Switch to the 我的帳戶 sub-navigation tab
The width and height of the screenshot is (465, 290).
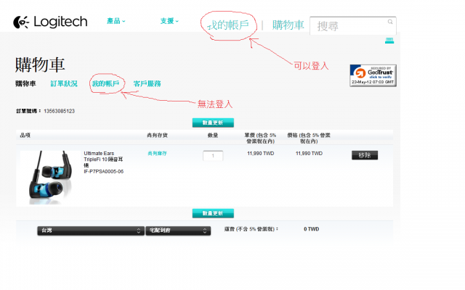click(105, 84)
